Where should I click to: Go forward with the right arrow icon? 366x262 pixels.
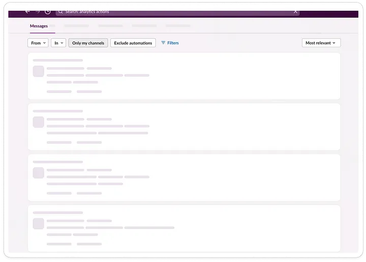[38, 12]
